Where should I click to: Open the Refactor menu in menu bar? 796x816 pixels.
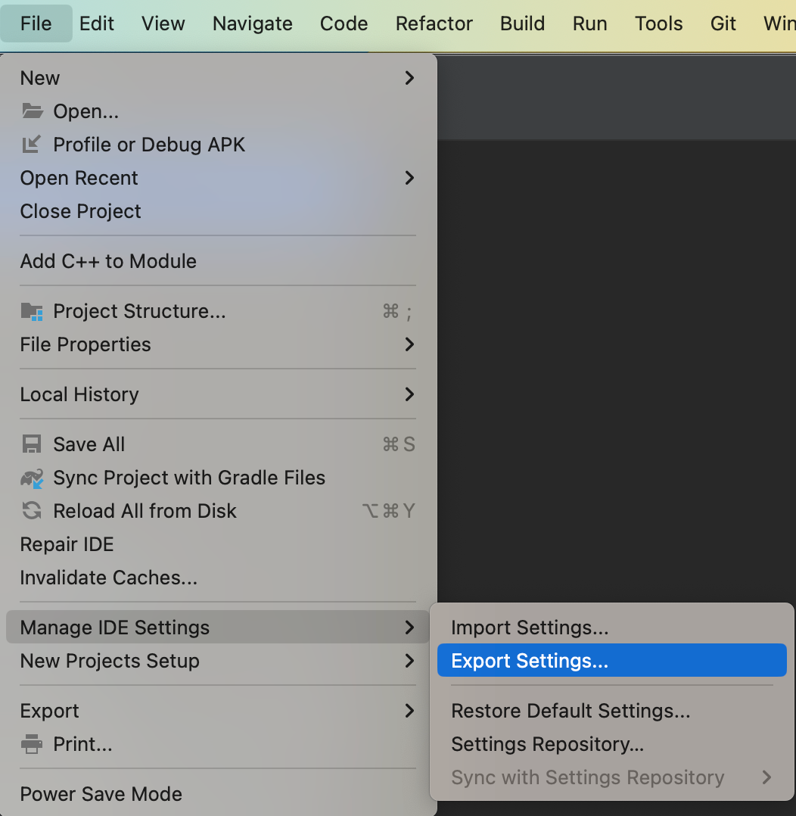[434, 23]
